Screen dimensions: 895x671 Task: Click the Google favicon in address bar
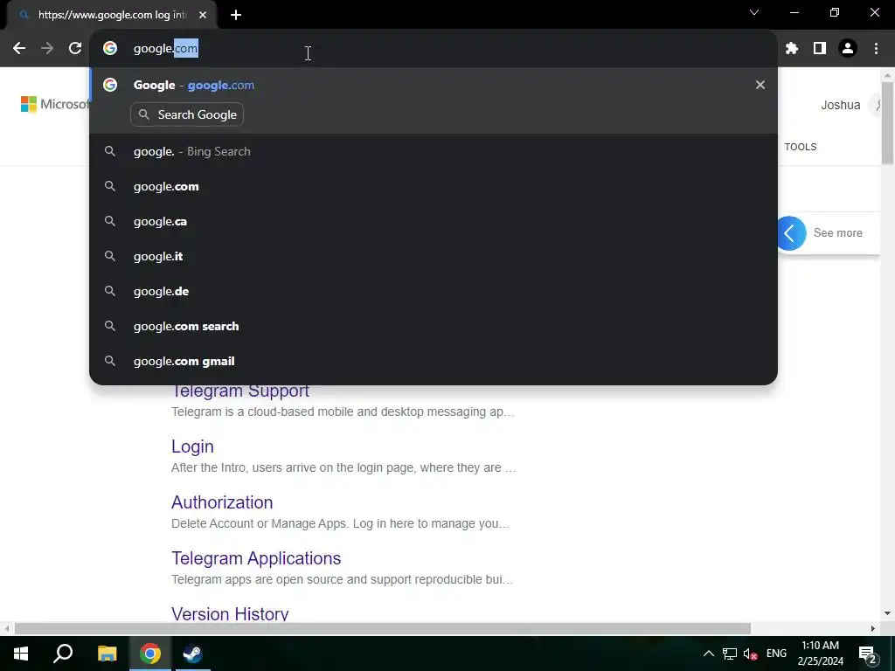coord(110,49)
